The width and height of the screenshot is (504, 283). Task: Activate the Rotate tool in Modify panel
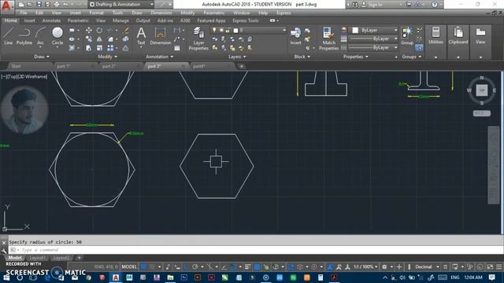coord(99,30)
